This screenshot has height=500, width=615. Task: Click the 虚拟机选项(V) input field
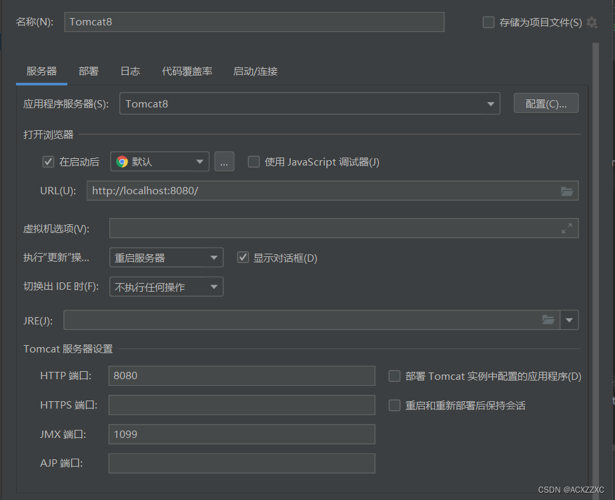coord(344,228)
